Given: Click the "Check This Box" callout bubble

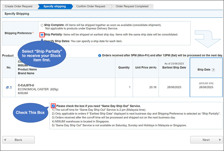Looking at the screenshot, I should click(x=30, y=113).
